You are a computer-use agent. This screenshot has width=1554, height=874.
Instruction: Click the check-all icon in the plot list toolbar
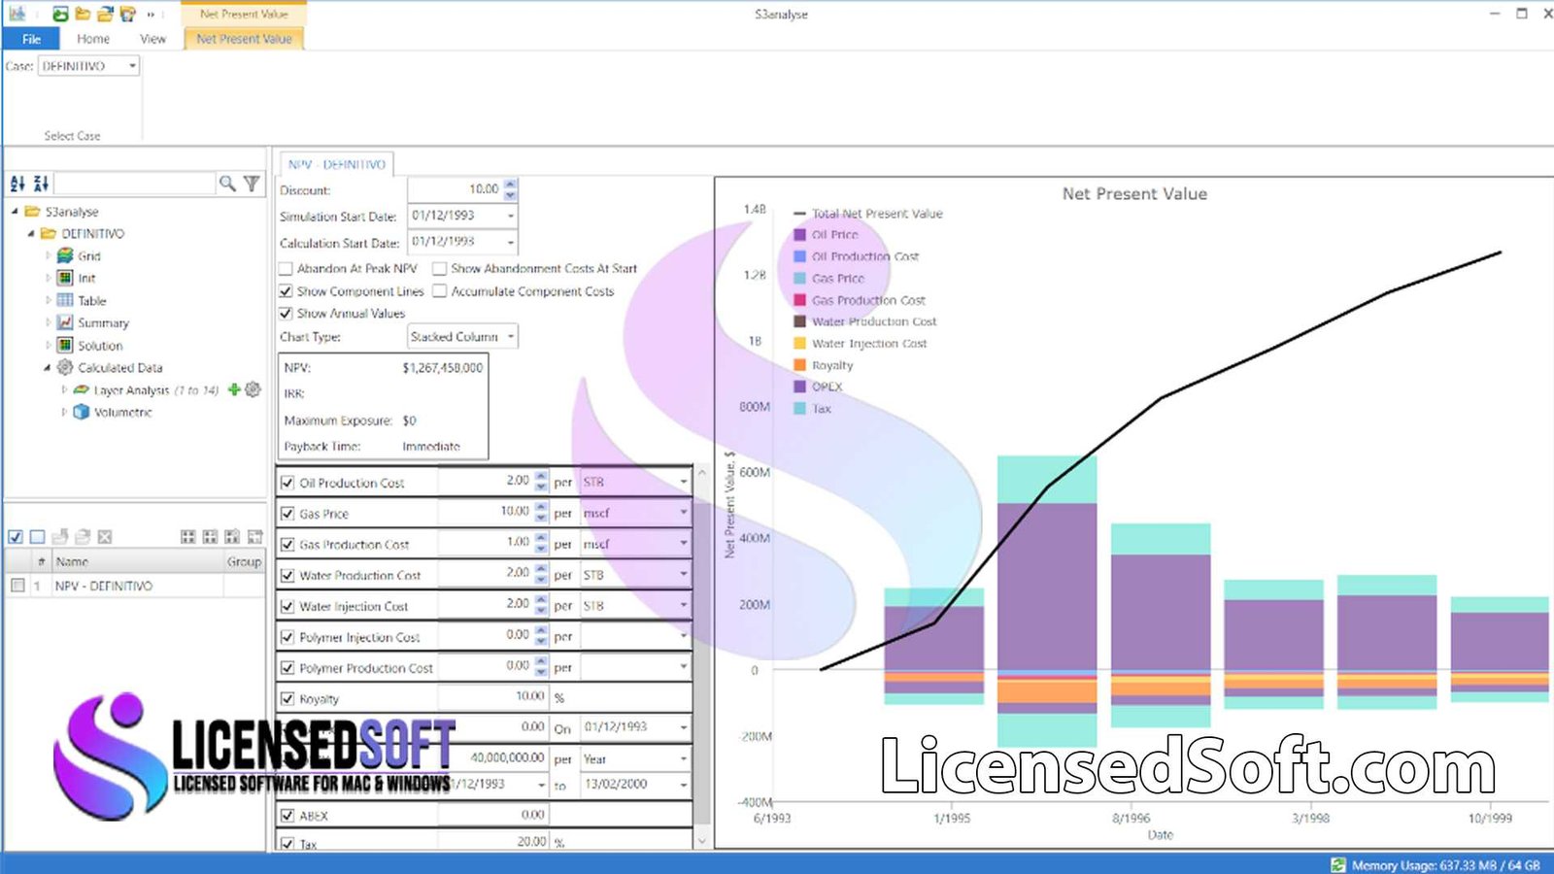point(16,536)
